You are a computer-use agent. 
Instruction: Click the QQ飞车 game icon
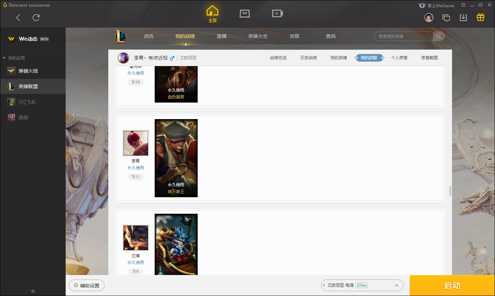pyautogui.click(x=11, y=102)
